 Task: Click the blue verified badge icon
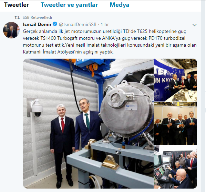tap(55, 24)
